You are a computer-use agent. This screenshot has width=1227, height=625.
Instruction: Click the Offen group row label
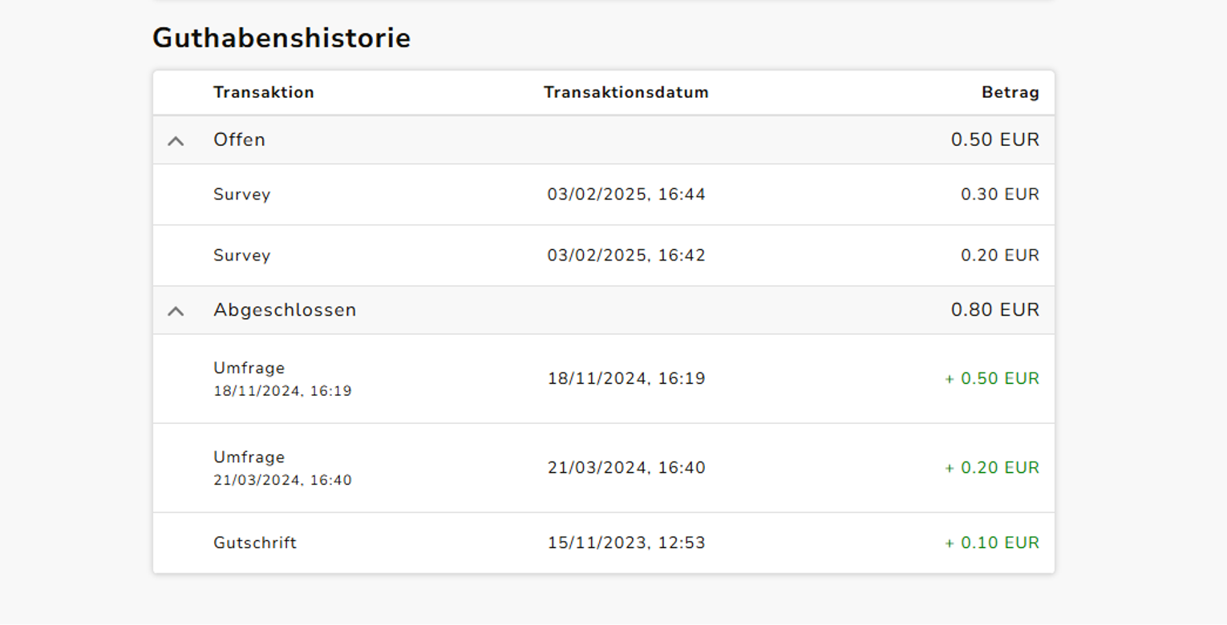point(239,139)
